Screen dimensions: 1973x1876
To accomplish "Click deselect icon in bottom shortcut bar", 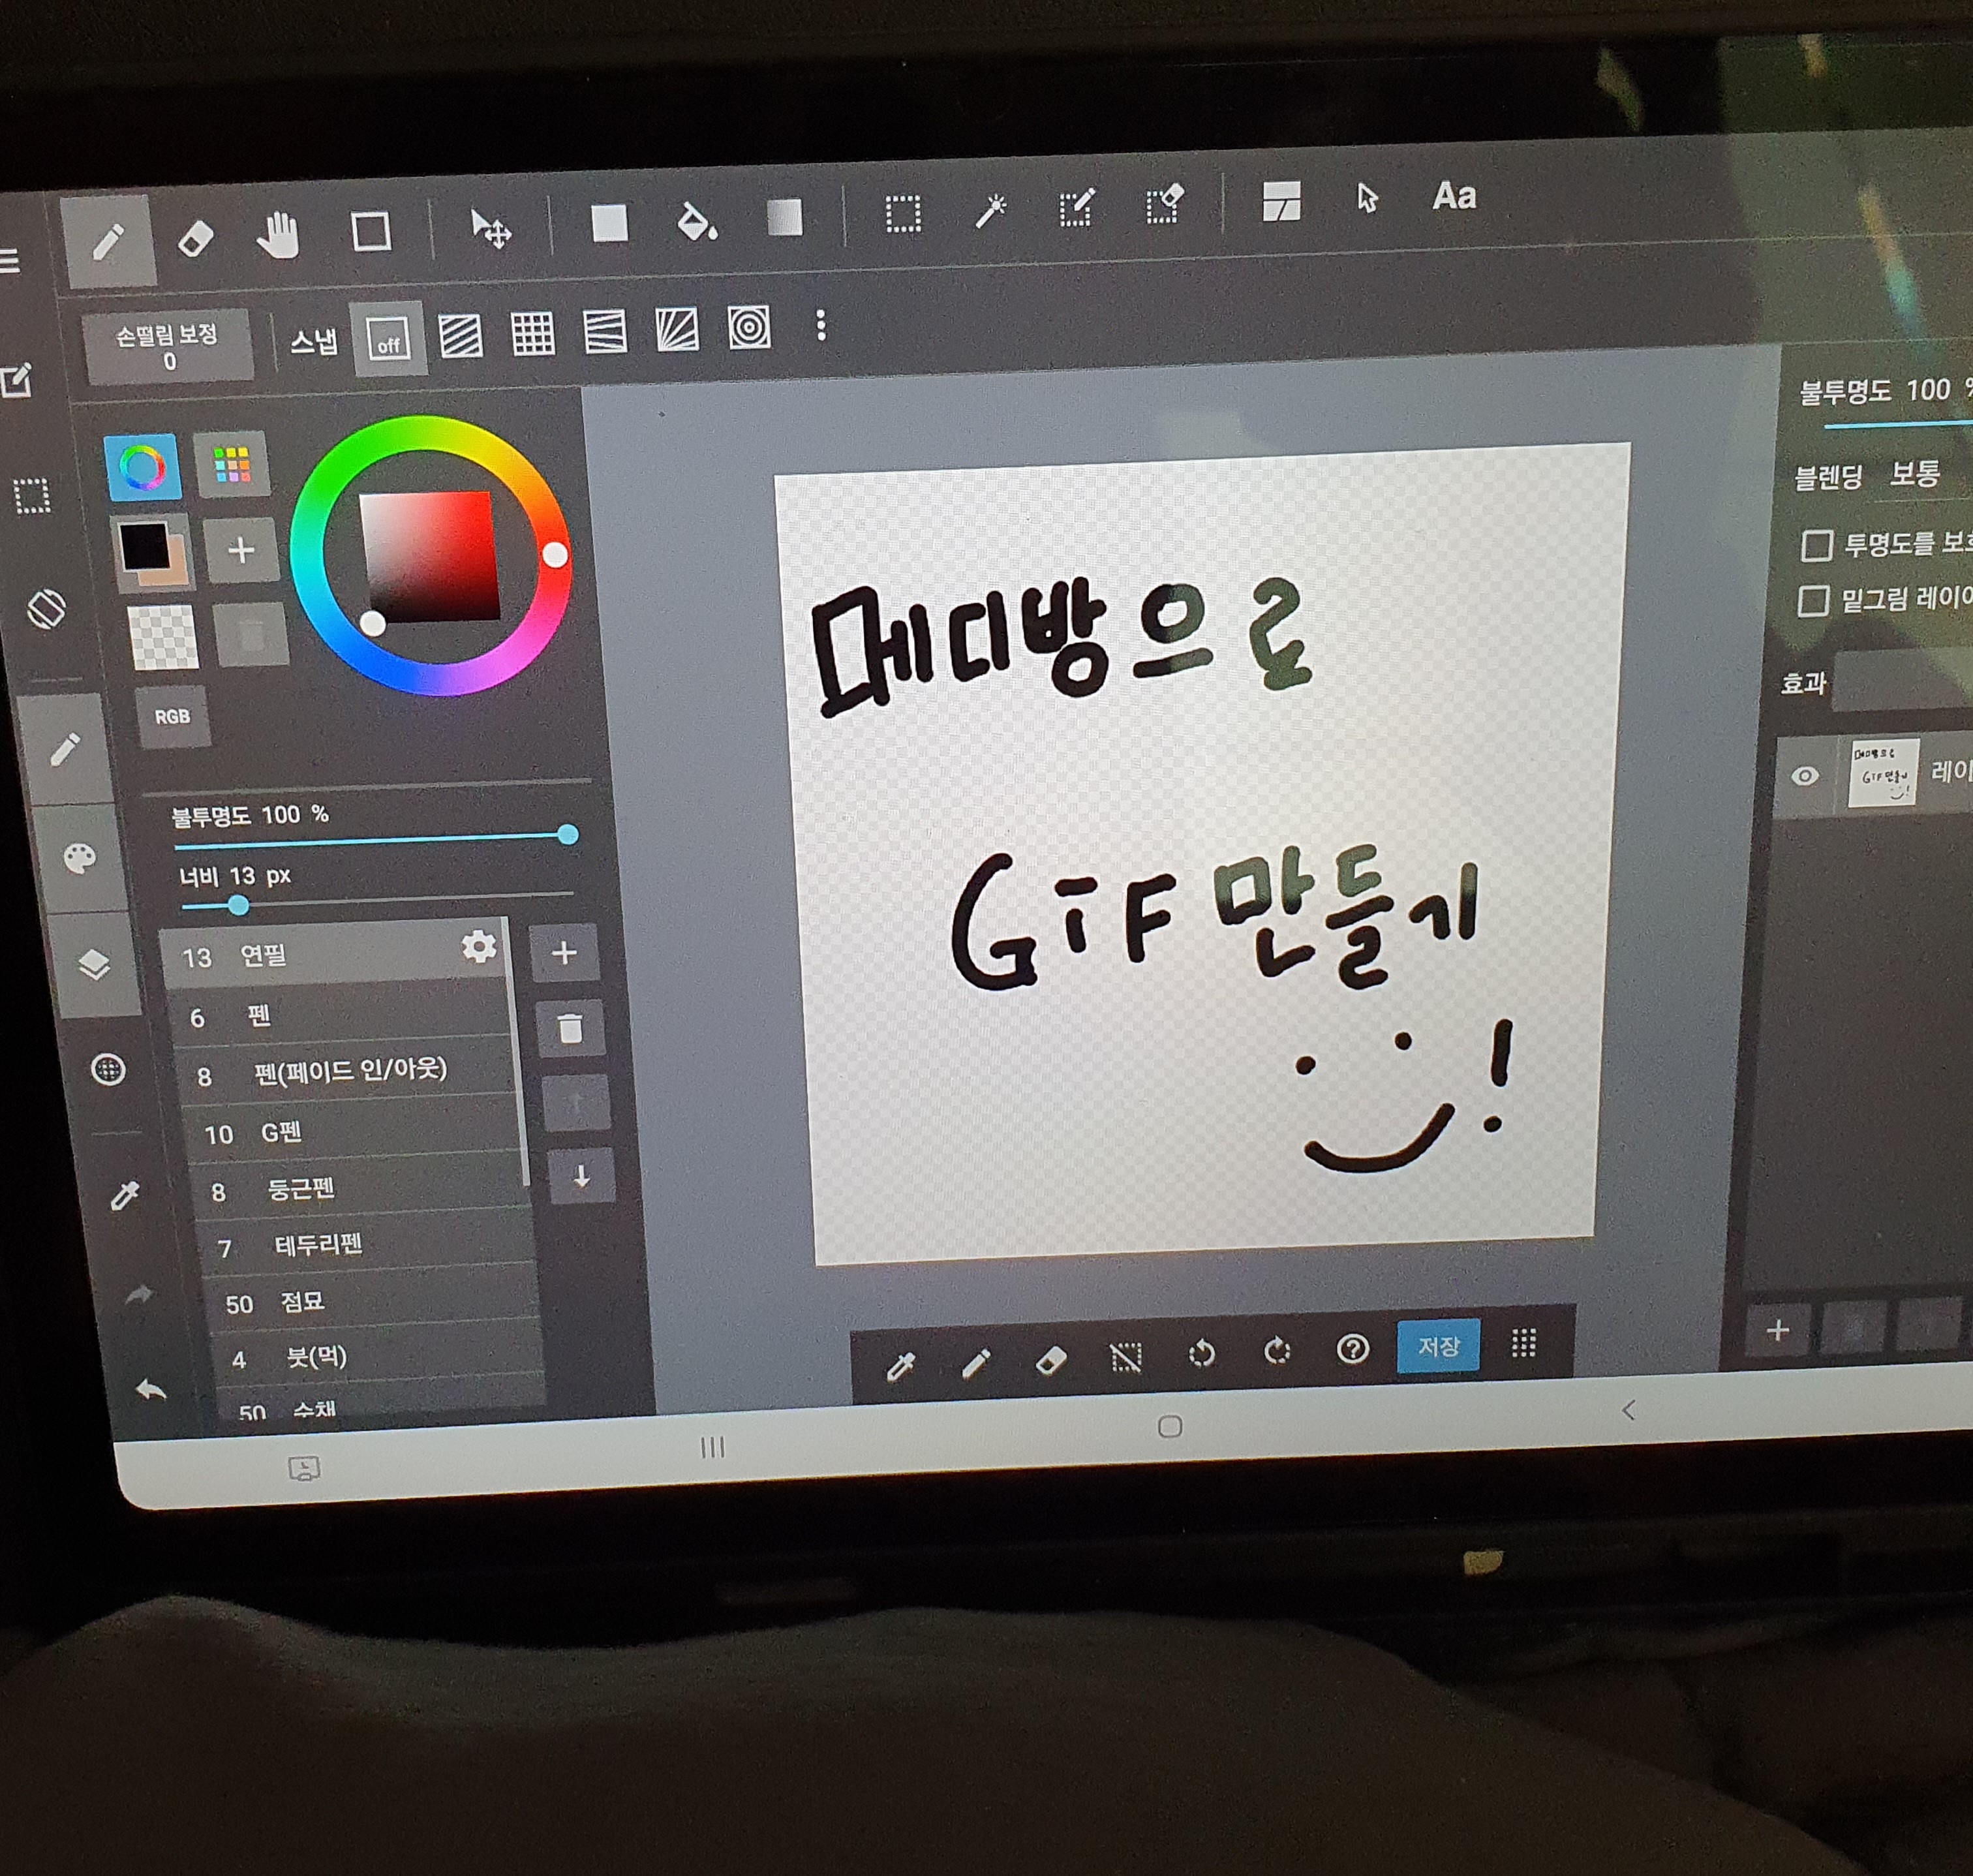I will click(x=1126, y=1357).
